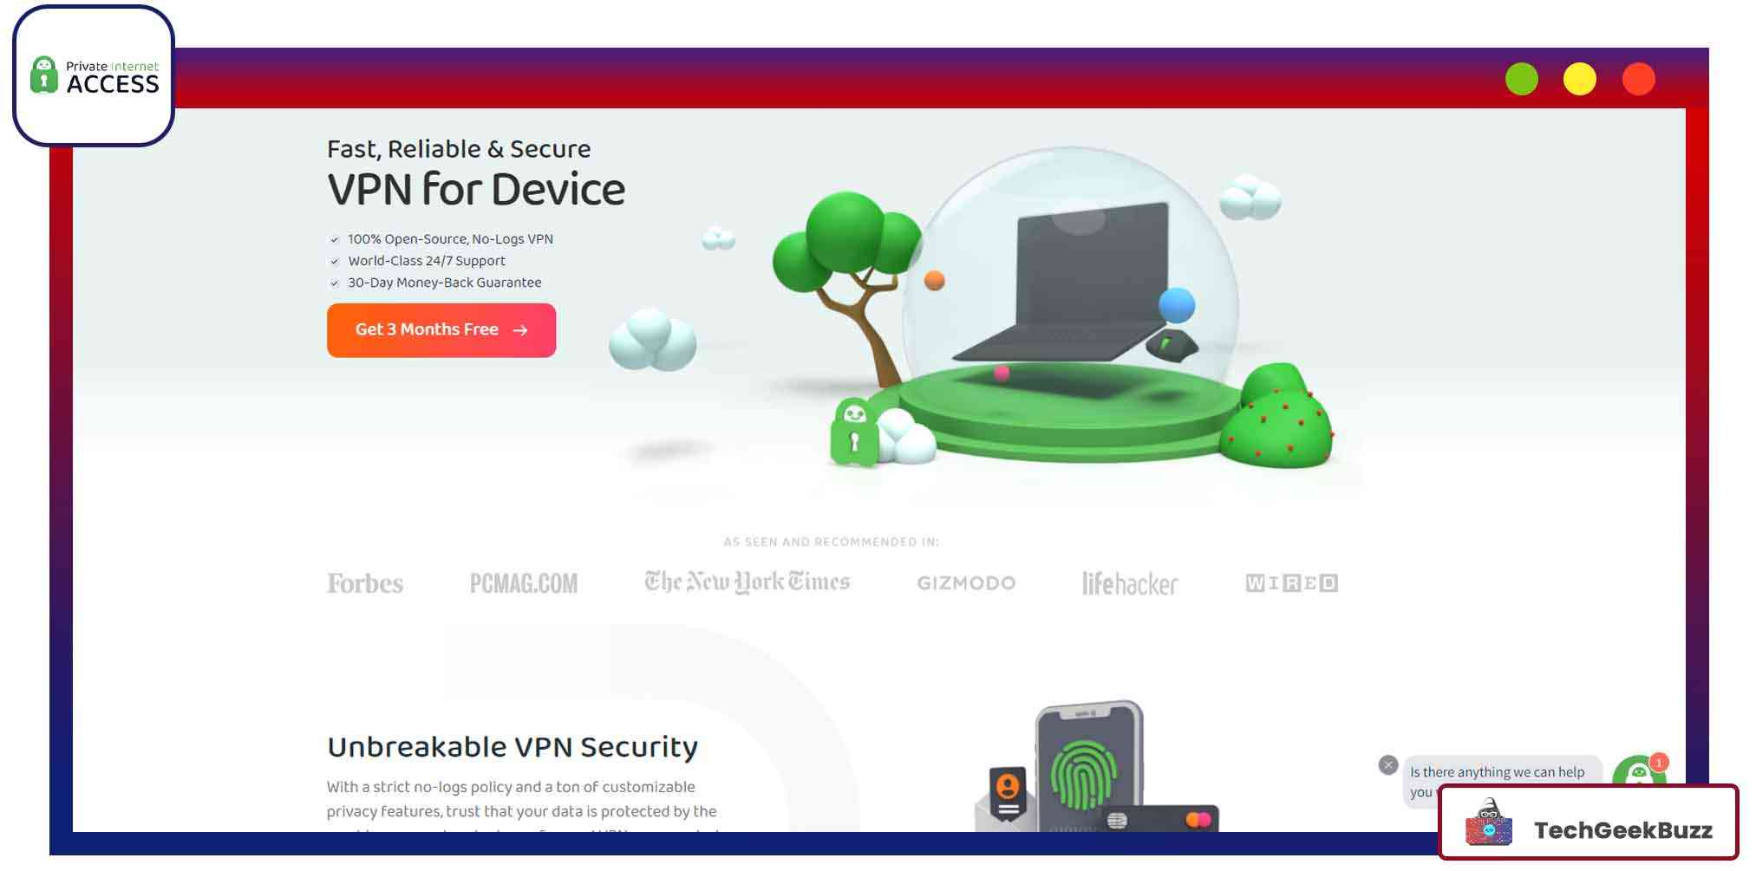Click The New York Times logo
The height and width of the screenshot is (871, 1756).
[747, 582]
